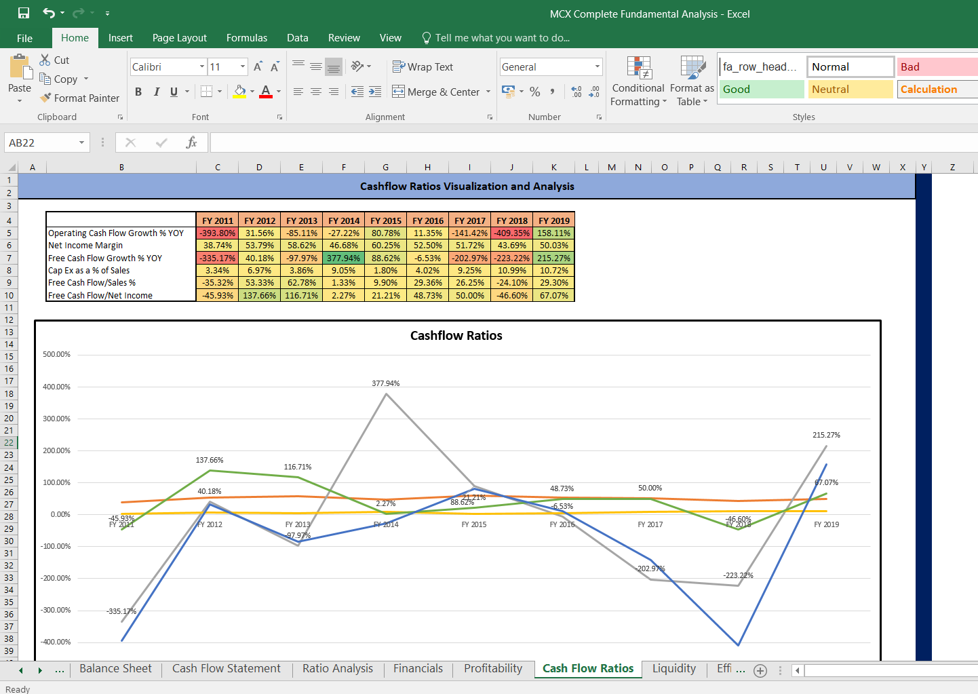Apply borders using the Borders icon
Viewport: 978px width, 694px height.
coord(206,92)
